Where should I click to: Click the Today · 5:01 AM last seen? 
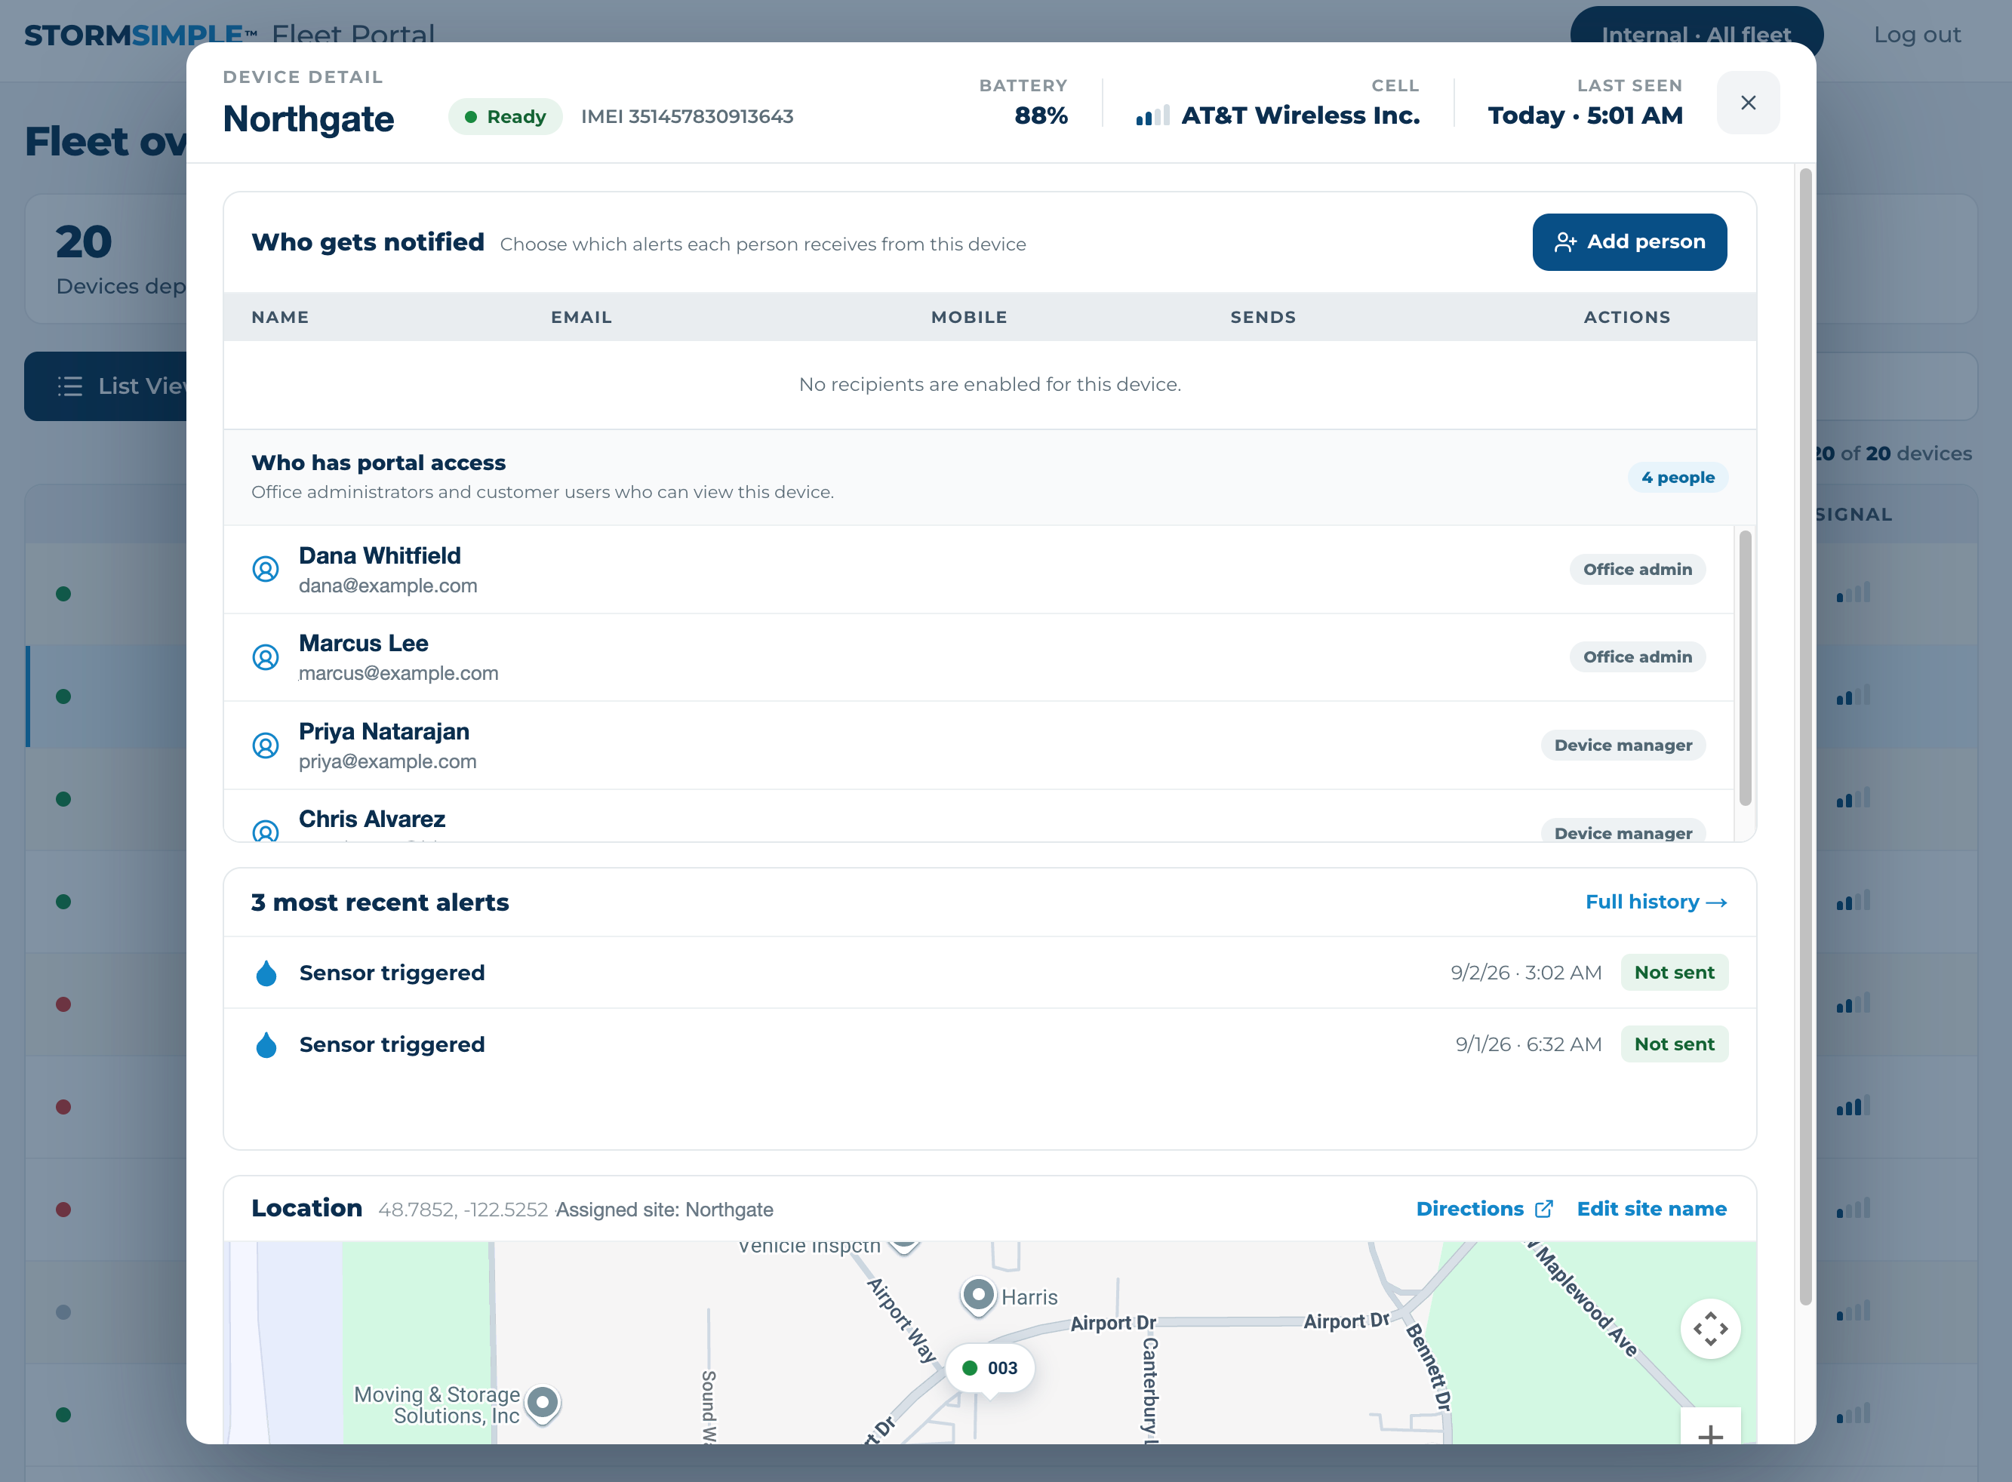[1585, 115]
